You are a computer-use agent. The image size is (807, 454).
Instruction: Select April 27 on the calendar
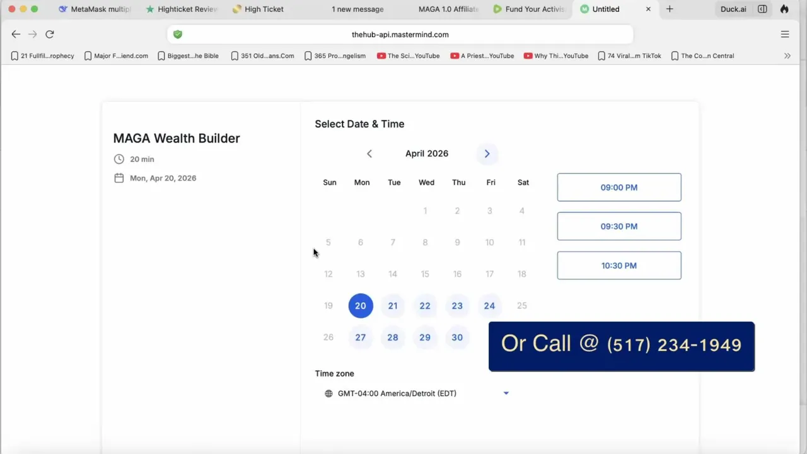[361, 337]
